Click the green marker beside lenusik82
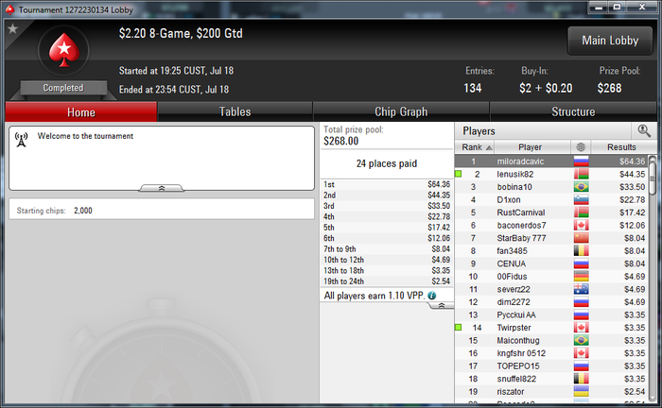 click(x=458, y=173)
